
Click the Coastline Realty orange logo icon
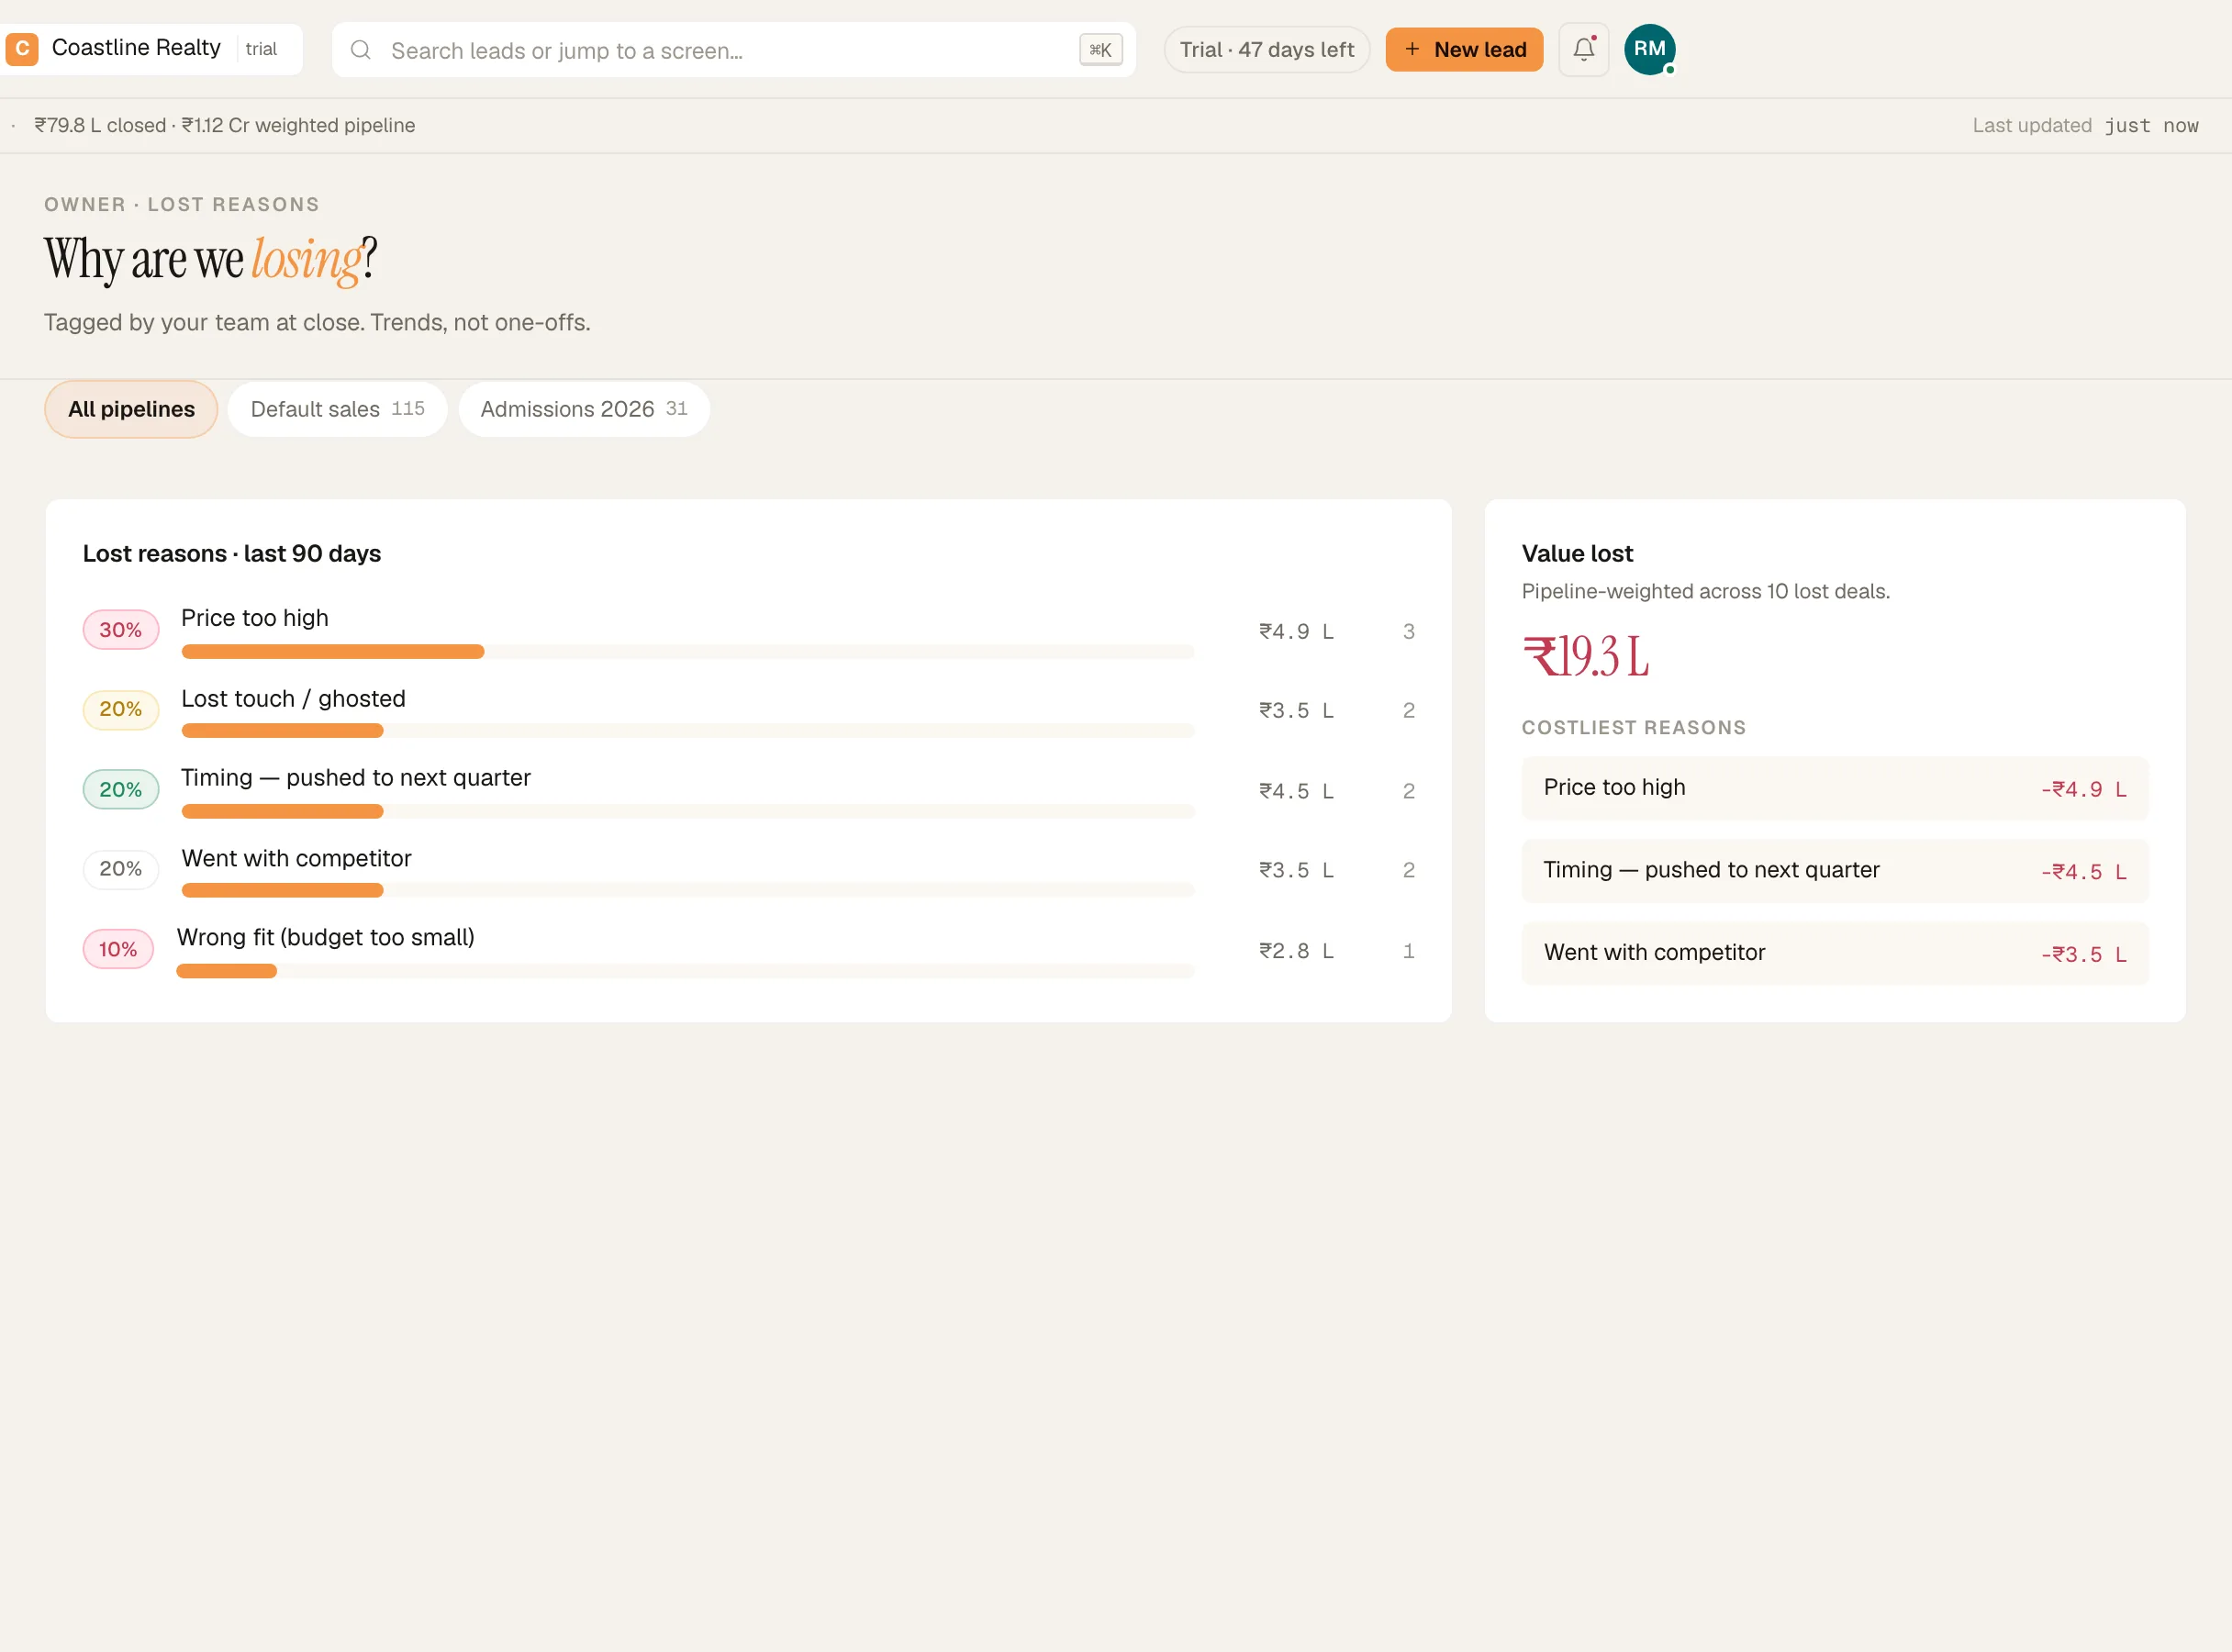tap(22, 49)
